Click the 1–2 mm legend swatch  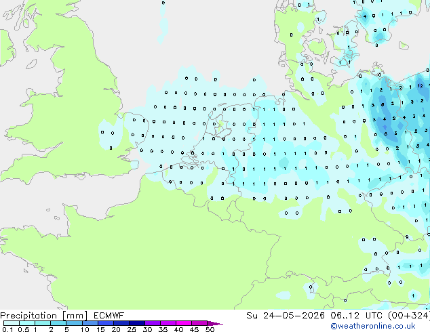[x=43, y=323]
